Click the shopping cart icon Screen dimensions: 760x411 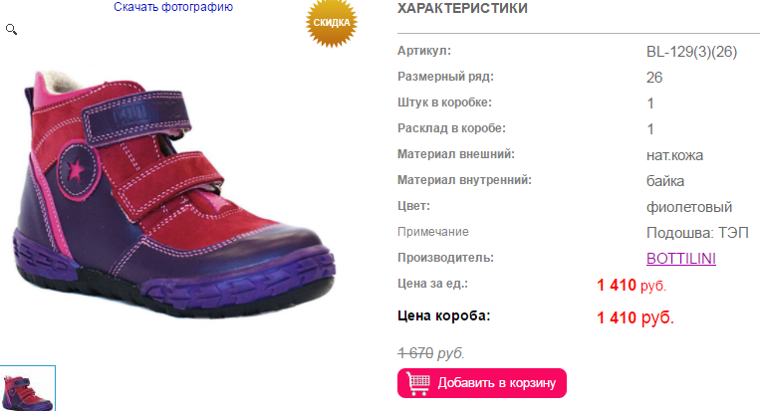pyautogui.click(x=417, y=383)
